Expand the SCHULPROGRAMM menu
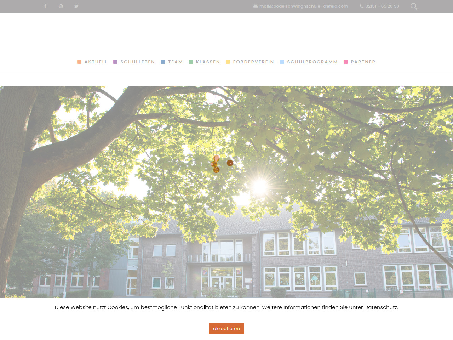The image size is (453, 340). (x=312, y=62)
